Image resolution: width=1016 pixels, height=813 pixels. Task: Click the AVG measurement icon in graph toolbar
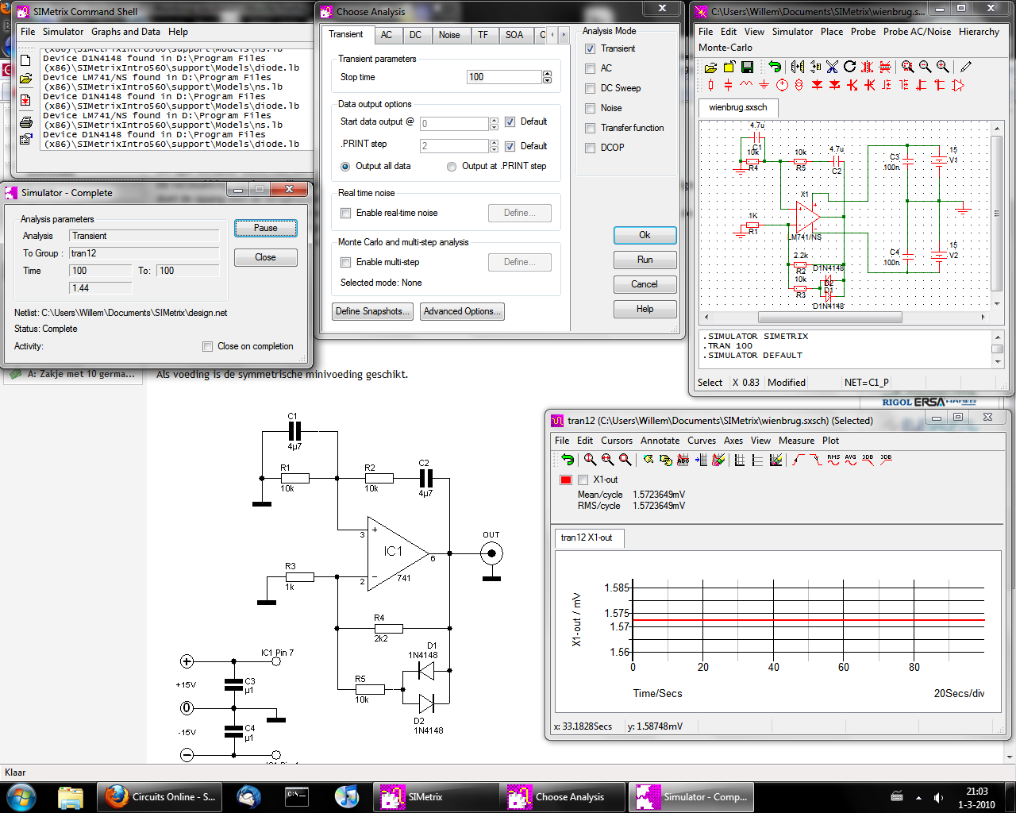(x=851, y=460)
